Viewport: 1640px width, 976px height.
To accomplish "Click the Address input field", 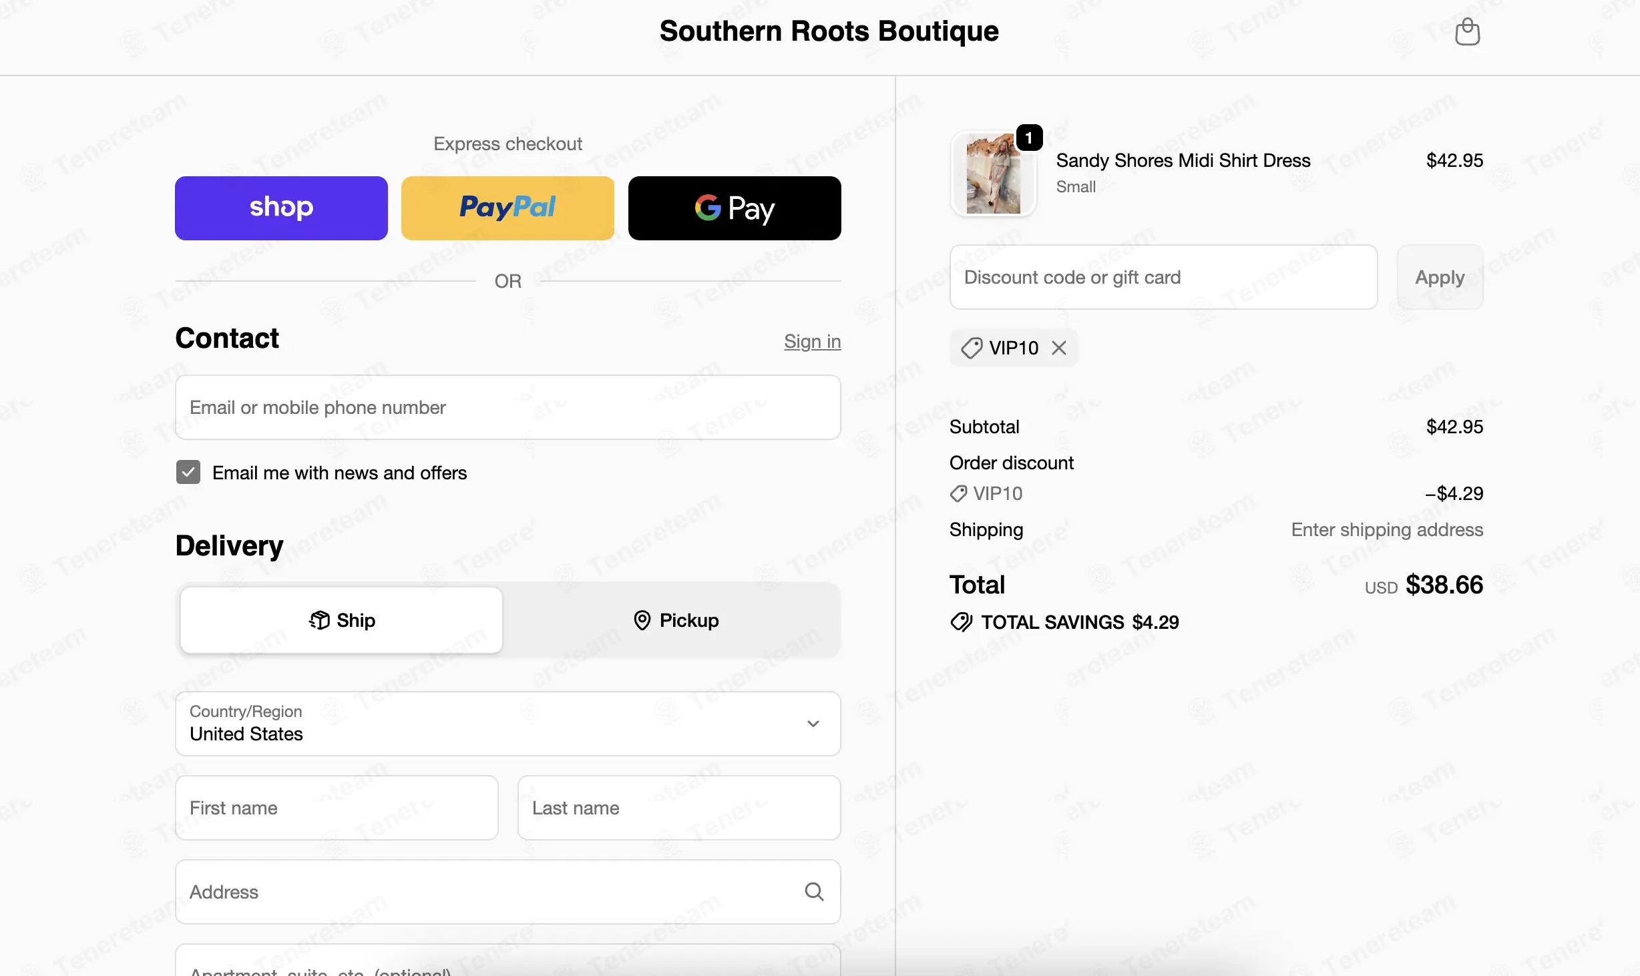I will point(507,892).
